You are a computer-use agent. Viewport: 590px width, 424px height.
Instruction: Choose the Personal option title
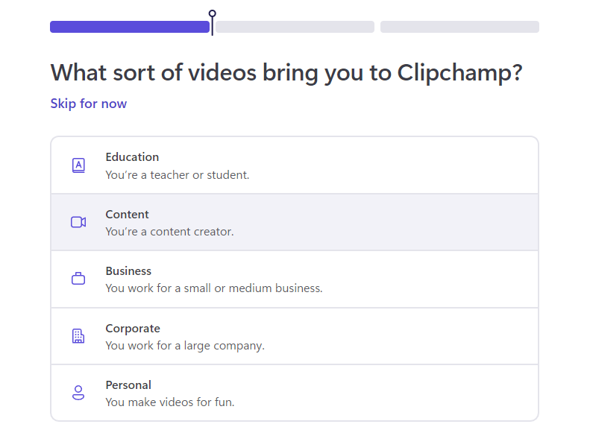128,385
